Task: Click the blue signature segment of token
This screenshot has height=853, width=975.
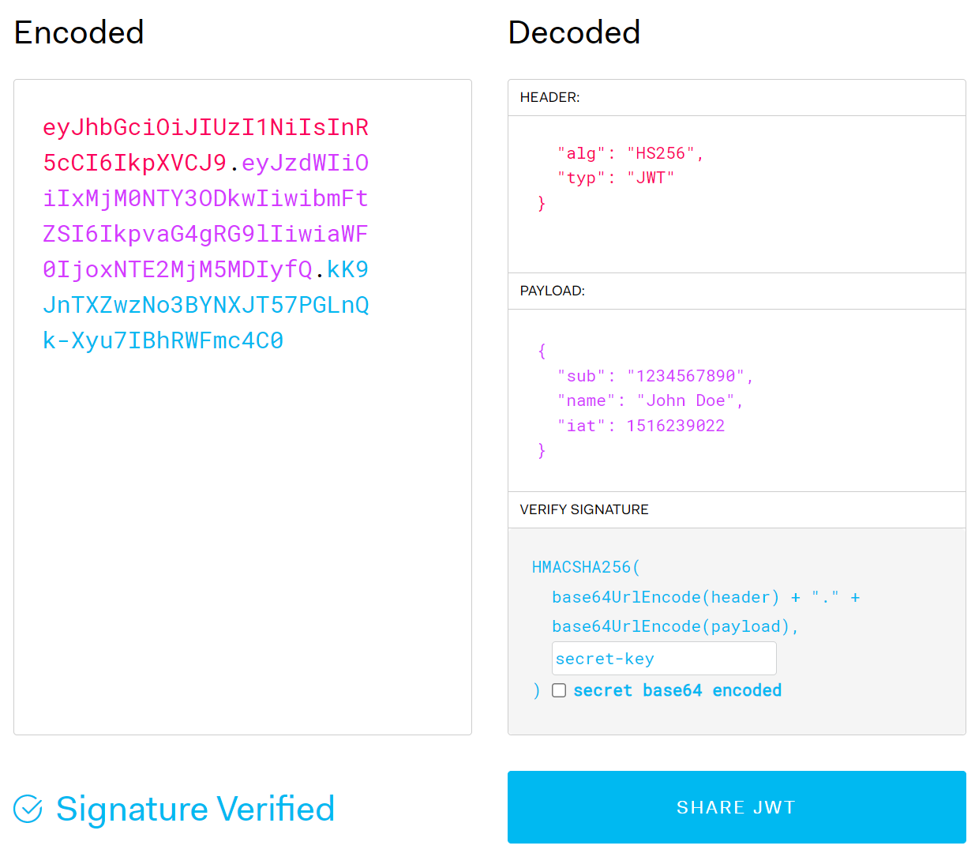Action: point(205,306)
